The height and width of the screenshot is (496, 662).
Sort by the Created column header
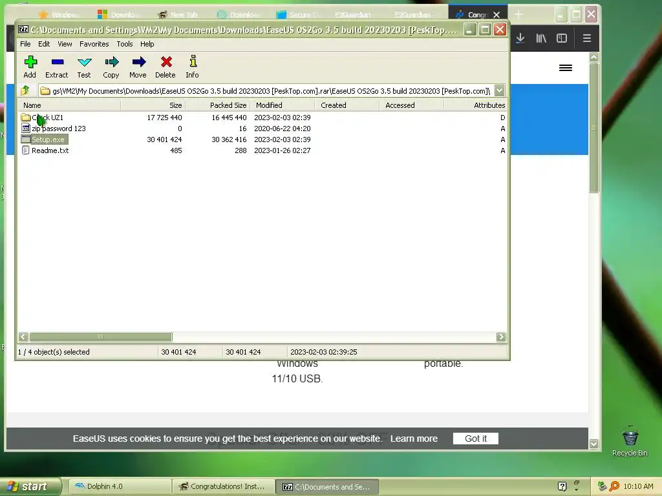pos(347,105)
